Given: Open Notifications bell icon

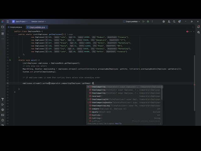Looking at the screenshot, I should [198, 27].
